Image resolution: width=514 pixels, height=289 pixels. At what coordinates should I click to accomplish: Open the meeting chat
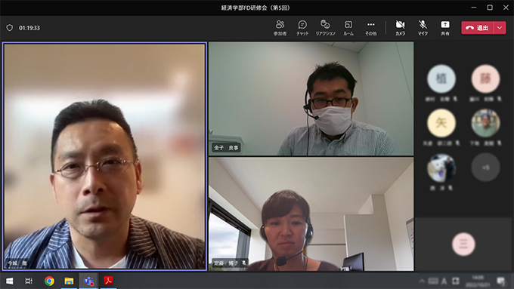[302, 28]
